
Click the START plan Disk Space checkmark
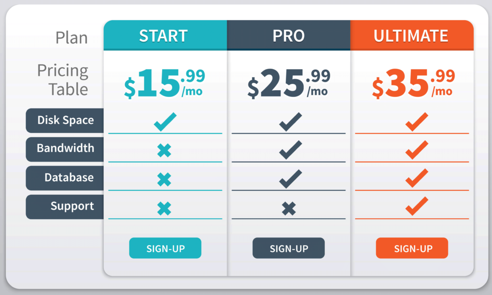165,122
